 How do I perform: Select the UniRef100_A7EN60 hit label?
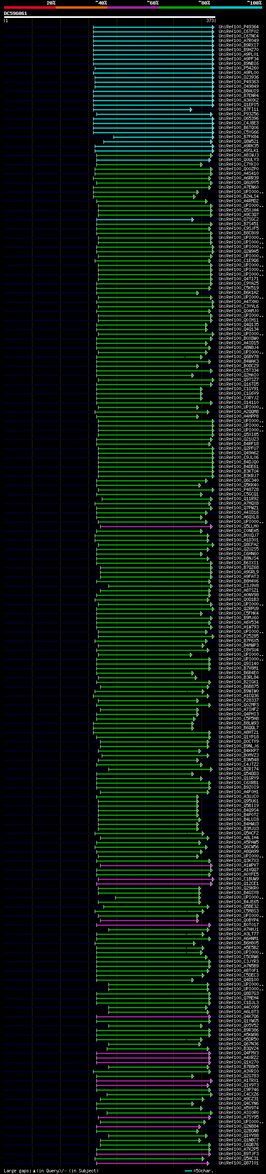tap(239, 187)
